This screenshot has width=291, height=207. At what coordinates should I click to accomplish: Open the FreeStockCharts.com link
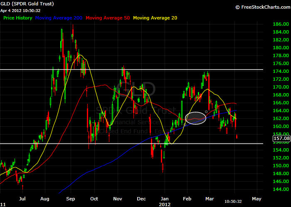265,7
